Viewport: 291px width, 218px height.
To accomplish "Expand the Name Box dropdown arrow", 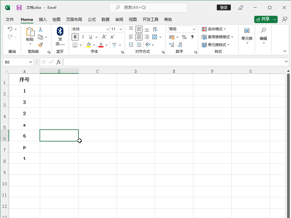I will (x=31, y=62).
